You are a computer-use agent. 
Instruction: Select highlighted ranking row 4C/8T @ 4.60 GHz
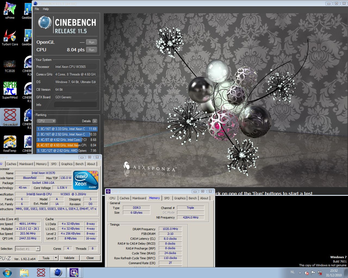pyautogui.click(x=67, y=145)
